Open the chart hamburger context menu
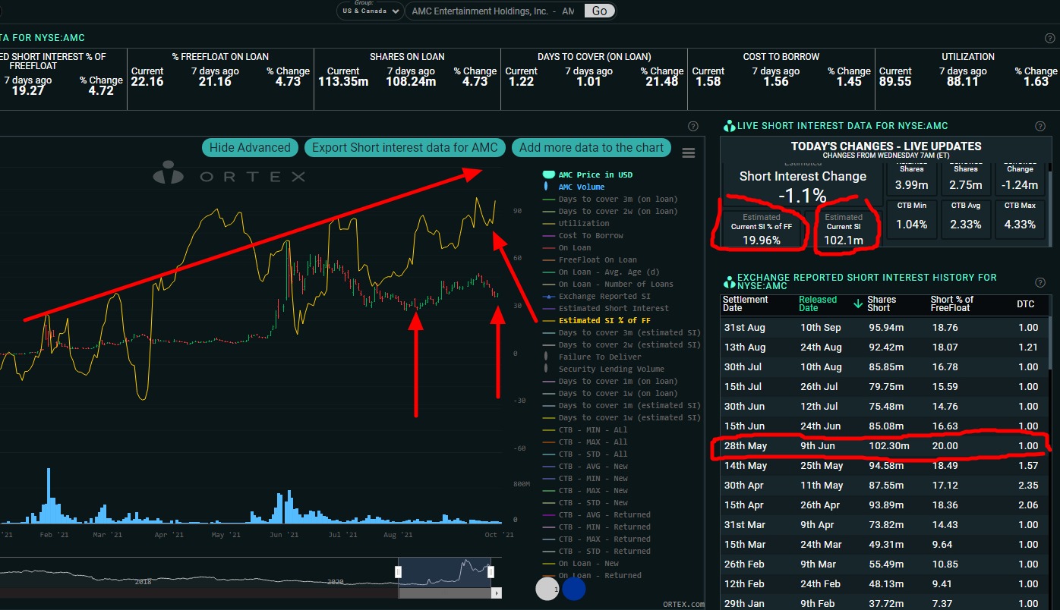Screen dimensions: 1060x610 click(x=689, y=152)
